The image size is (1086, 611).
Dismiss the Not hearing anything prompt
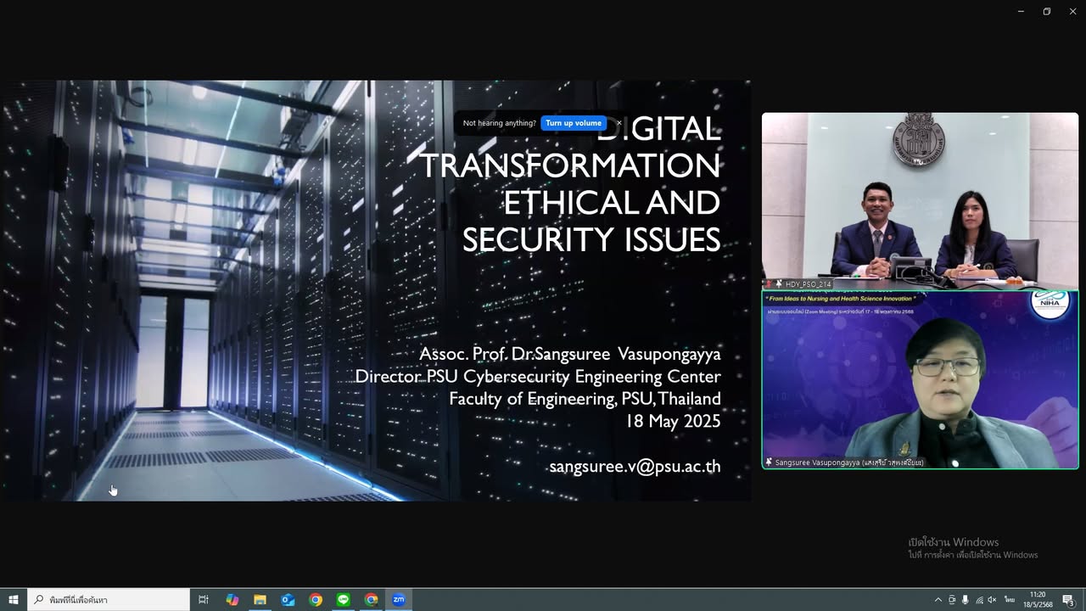tap(619, 123)
